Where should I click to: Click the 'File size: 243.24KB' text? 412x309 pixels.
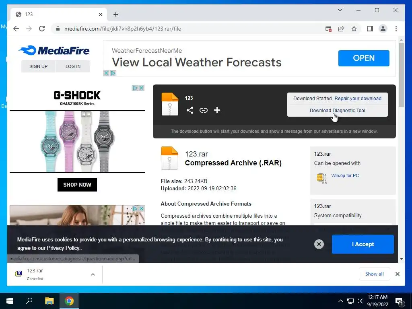click(x=184, y=181)
